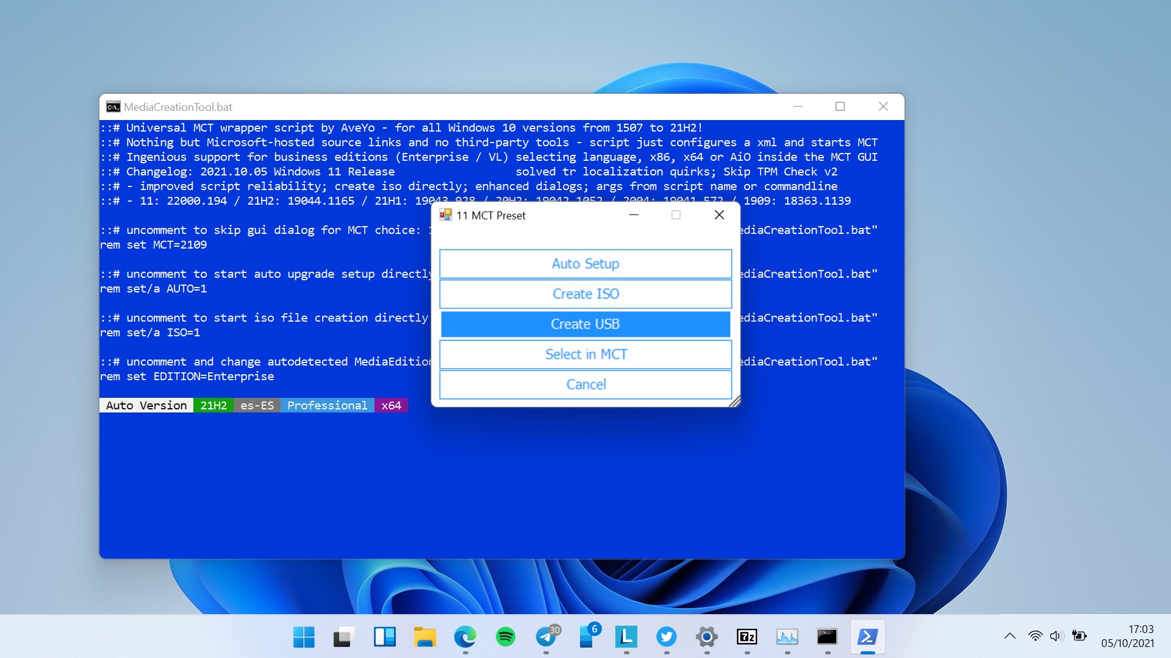Viewport: 1171px width, 658px height.
Task: Click the Auto Setup button
Action: (x=585, y=264)
